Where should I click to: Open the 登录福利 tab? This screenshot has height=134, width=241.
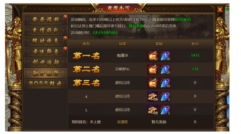tap(46, 20)
